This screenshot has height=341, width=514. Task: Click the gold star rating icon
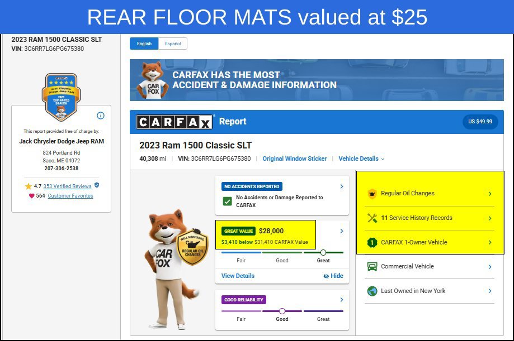[x=29, y=186]
